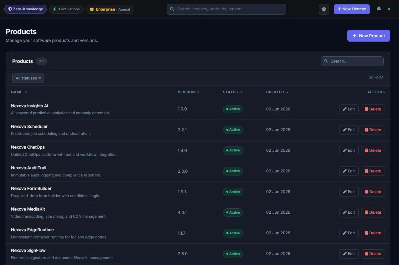
Task: Click Active status badge for Nexova MediaKit
Action: (233, 212)
